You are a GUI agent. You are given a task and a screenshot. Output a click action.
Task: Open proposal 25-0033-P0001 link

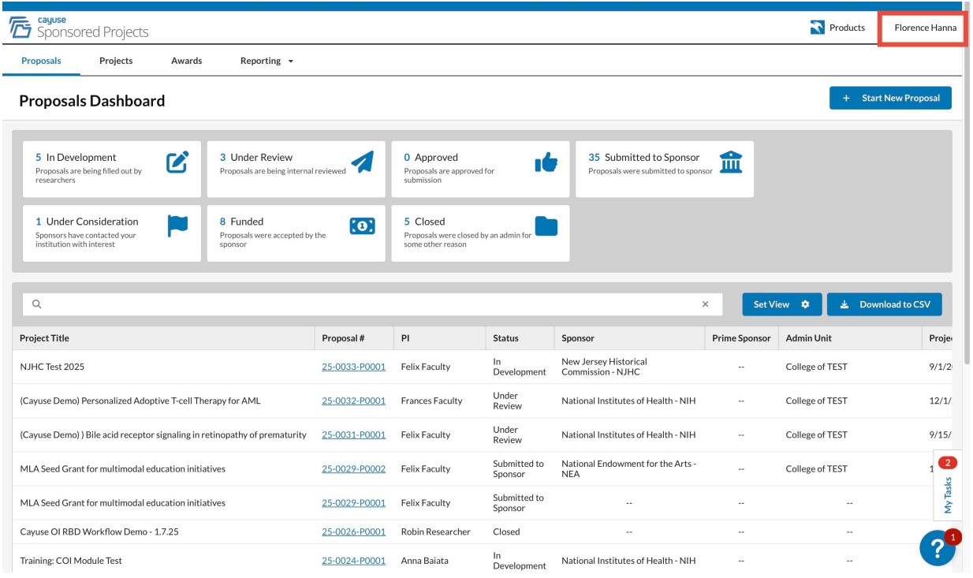[x=353, y=367]
